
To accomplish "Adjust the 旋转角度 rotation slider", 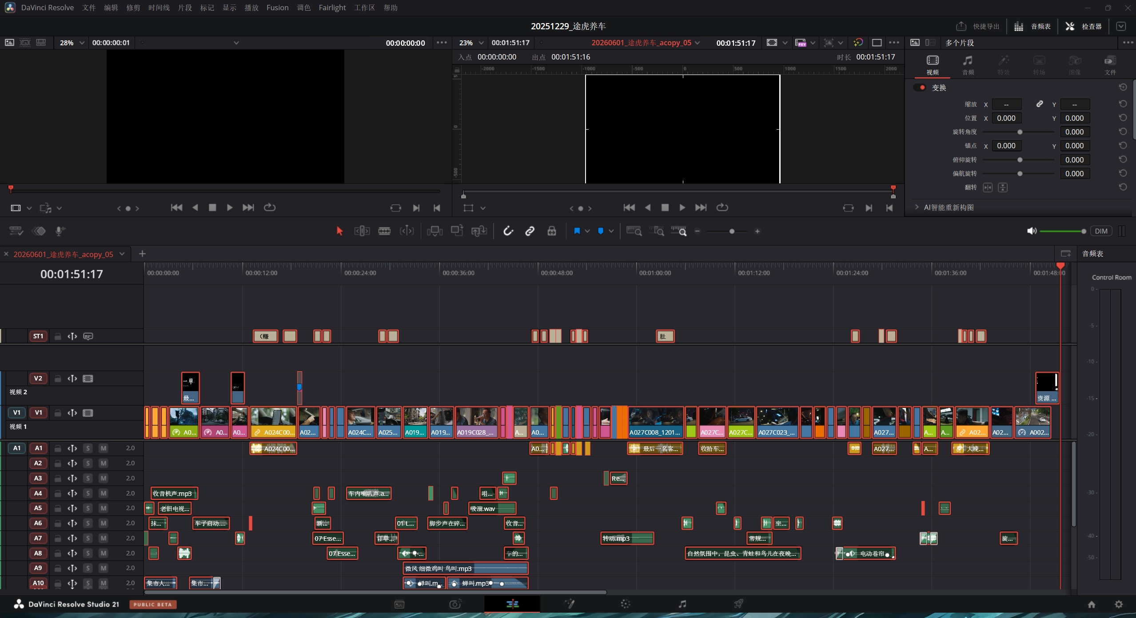I will pyautogui.click(x=1018, y=132).
